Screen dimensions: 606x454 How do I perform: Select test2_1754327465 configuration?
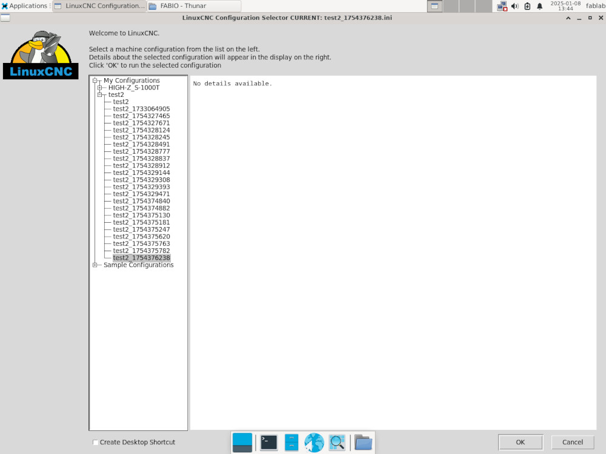point(141,116)
